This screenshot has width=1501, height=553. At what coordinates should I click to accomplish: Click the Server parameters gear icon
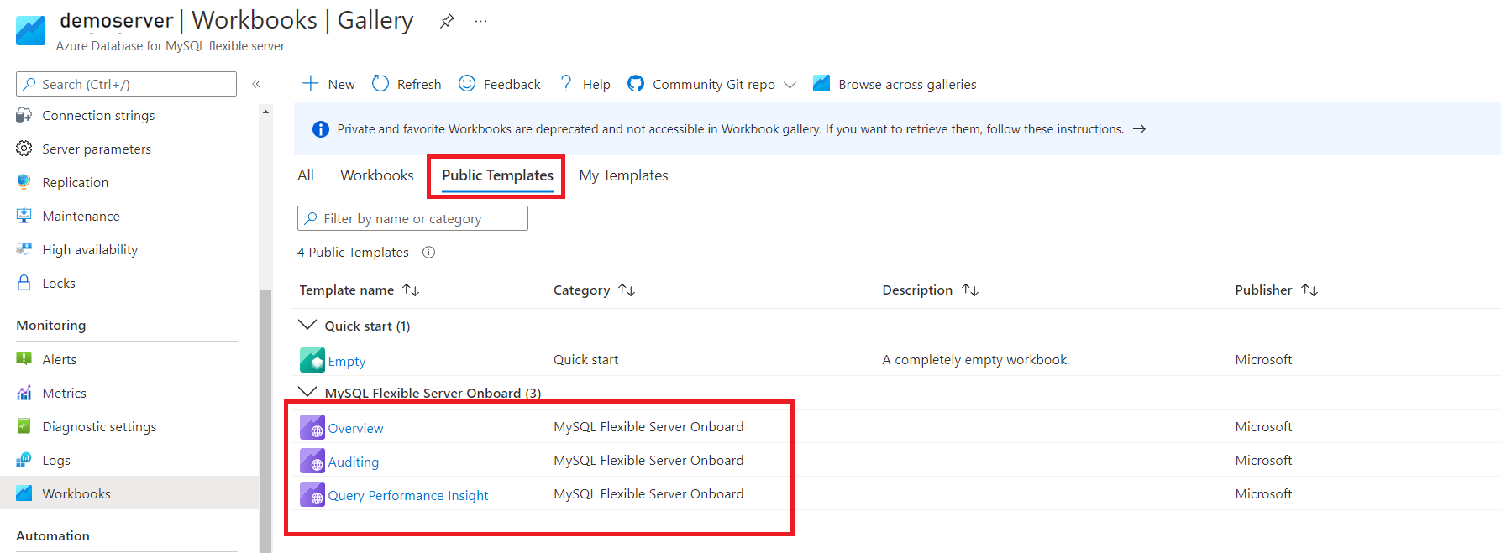(24, 149)
